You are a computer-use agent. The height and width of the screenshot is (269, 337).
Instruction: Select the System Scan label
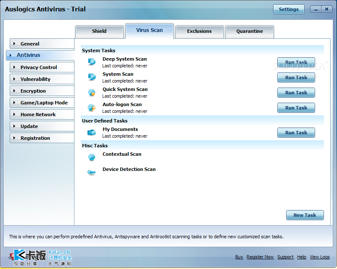coord(118,74)
